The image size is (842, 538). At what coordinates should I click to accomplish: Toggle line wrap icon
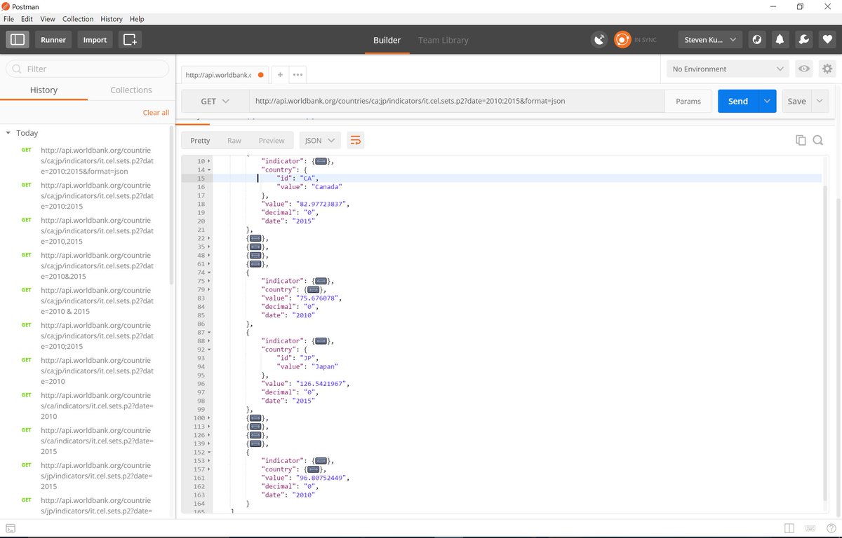point(356,140)
